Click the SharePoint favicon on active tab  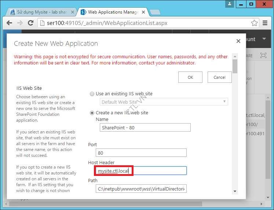[83, 12]
